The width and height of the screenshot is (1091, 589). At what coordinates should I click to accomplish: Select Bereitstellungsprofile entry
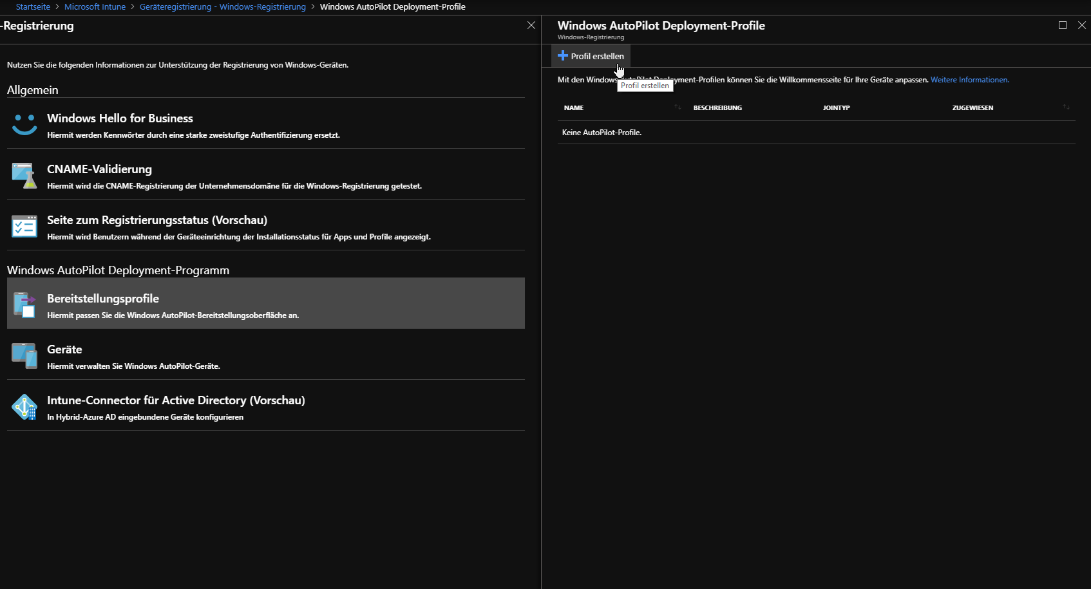pos(266,303)
